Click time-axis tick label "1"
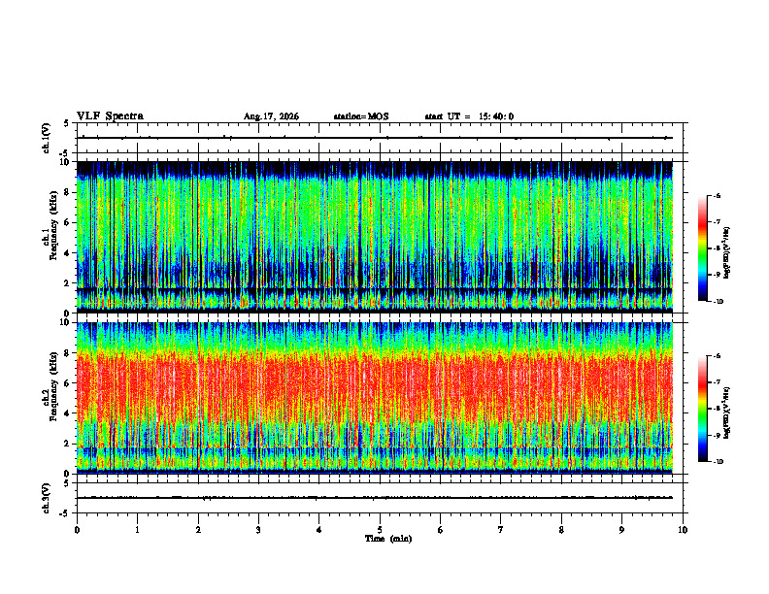Viewport: 769px width, 594px height. coord(137,530)
